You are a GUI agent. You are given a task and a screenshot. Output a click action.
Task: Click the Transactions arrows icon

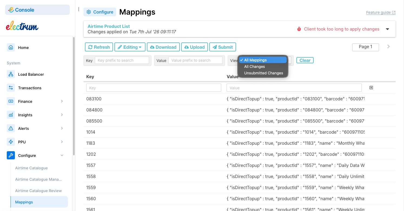11,88
